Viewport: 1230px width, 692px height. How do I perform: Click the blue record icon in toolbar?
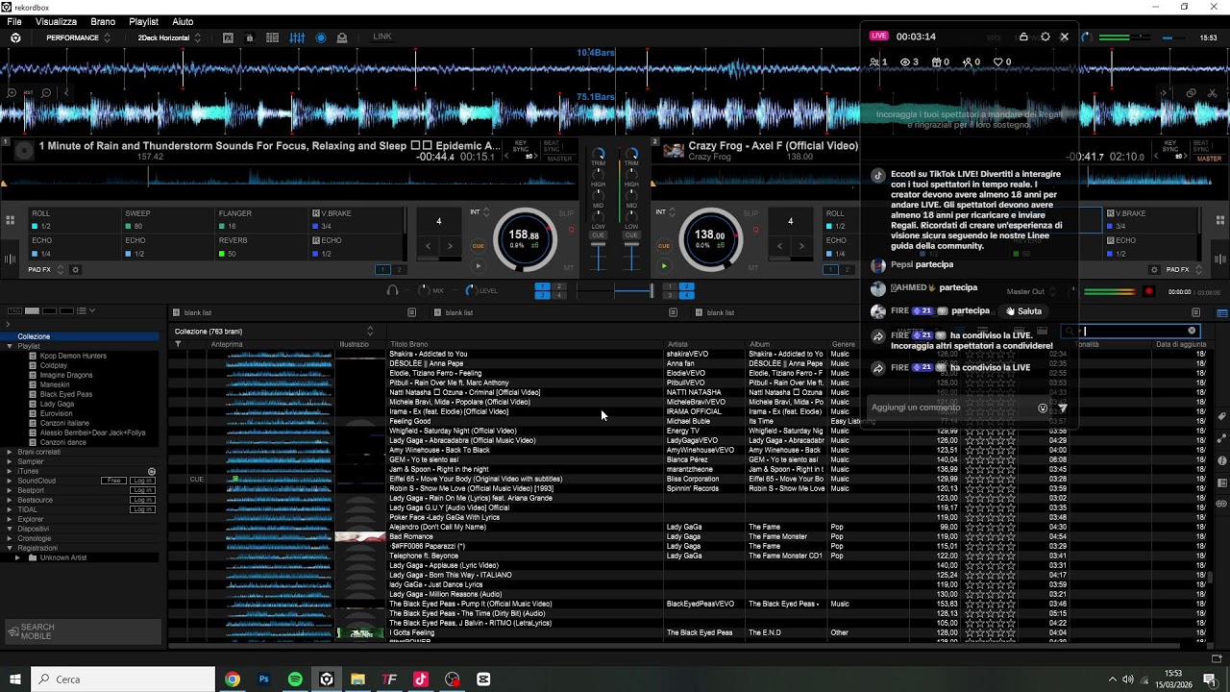[x=321, y=37]
